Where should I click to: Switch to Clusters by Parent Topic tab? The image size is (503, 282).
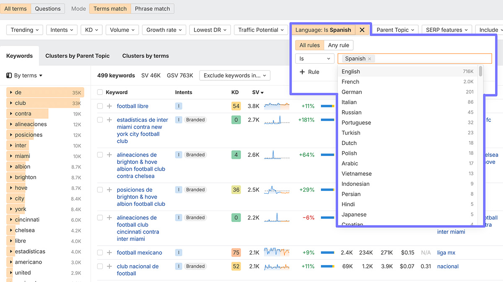[x=78, y=56]
